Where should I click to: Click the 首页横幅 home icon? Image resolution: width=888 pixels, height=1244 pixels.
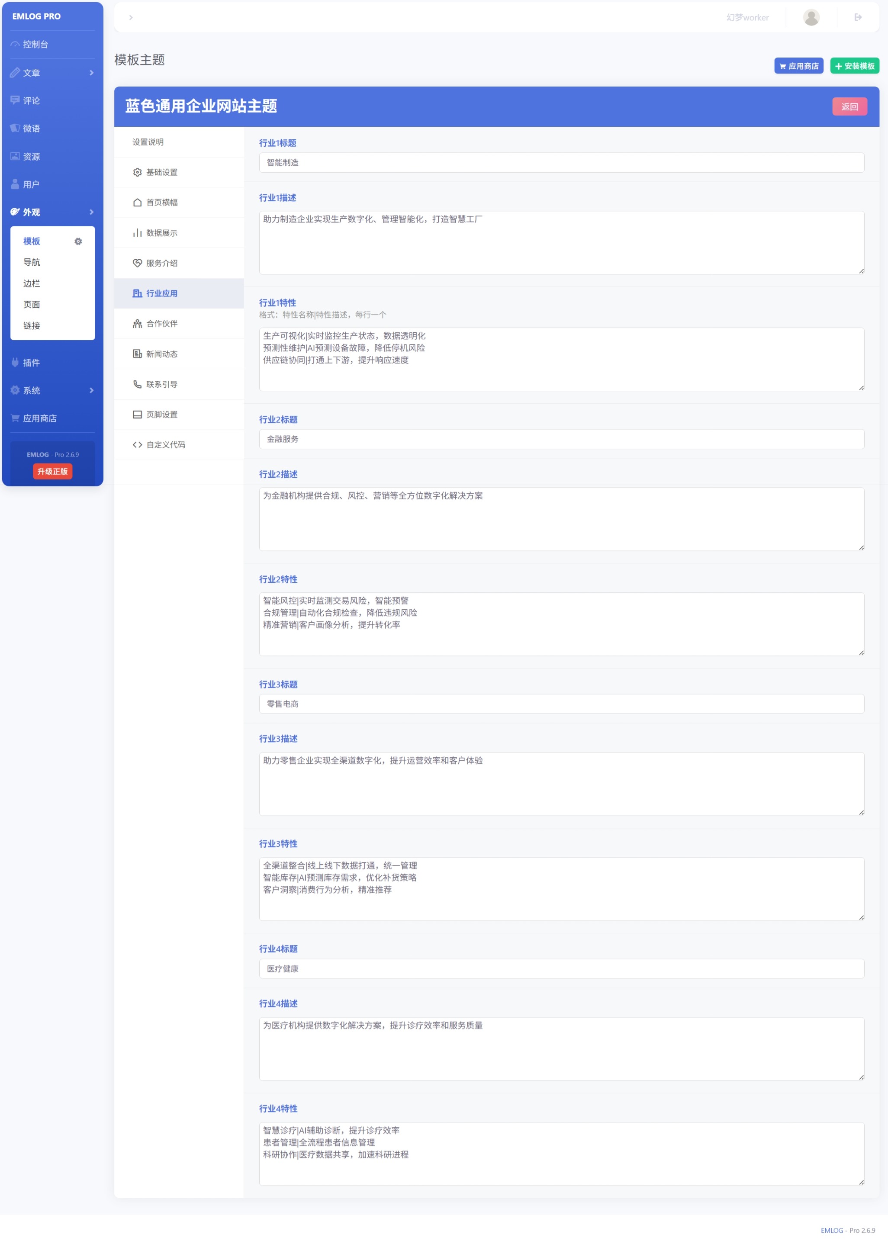(137, 202)
